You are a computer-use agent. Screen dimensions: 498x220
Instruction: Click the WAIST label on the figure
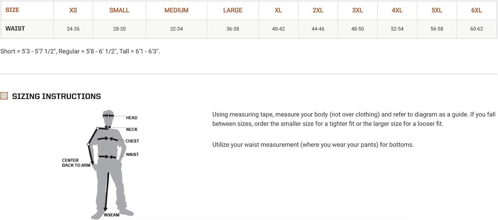point(132,154)
